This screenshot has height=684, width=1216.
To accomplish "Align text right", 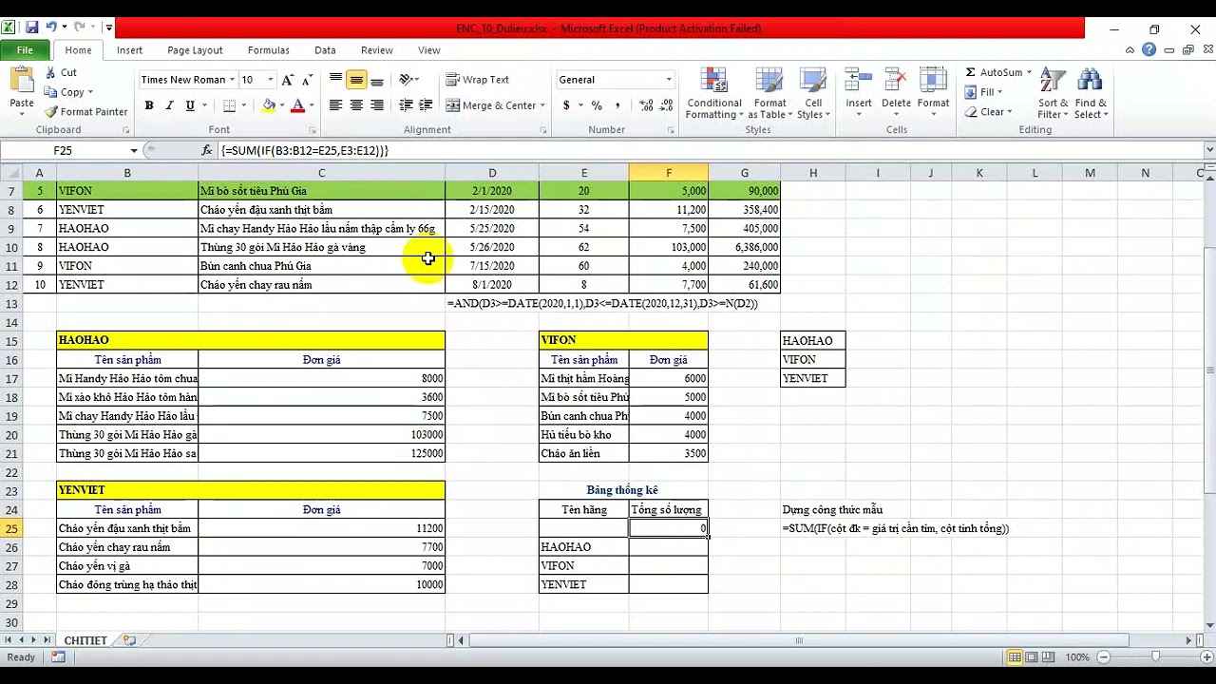I will point(377,105).
